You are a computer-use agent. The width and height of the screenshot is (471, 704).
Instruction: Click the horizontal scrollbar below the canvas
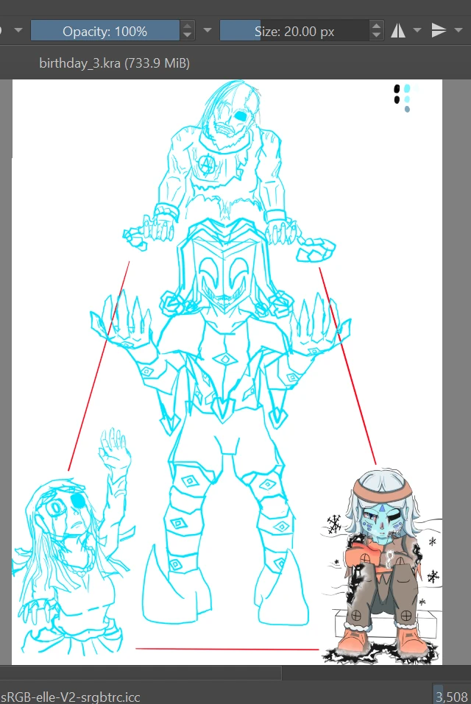click(140, 673)
